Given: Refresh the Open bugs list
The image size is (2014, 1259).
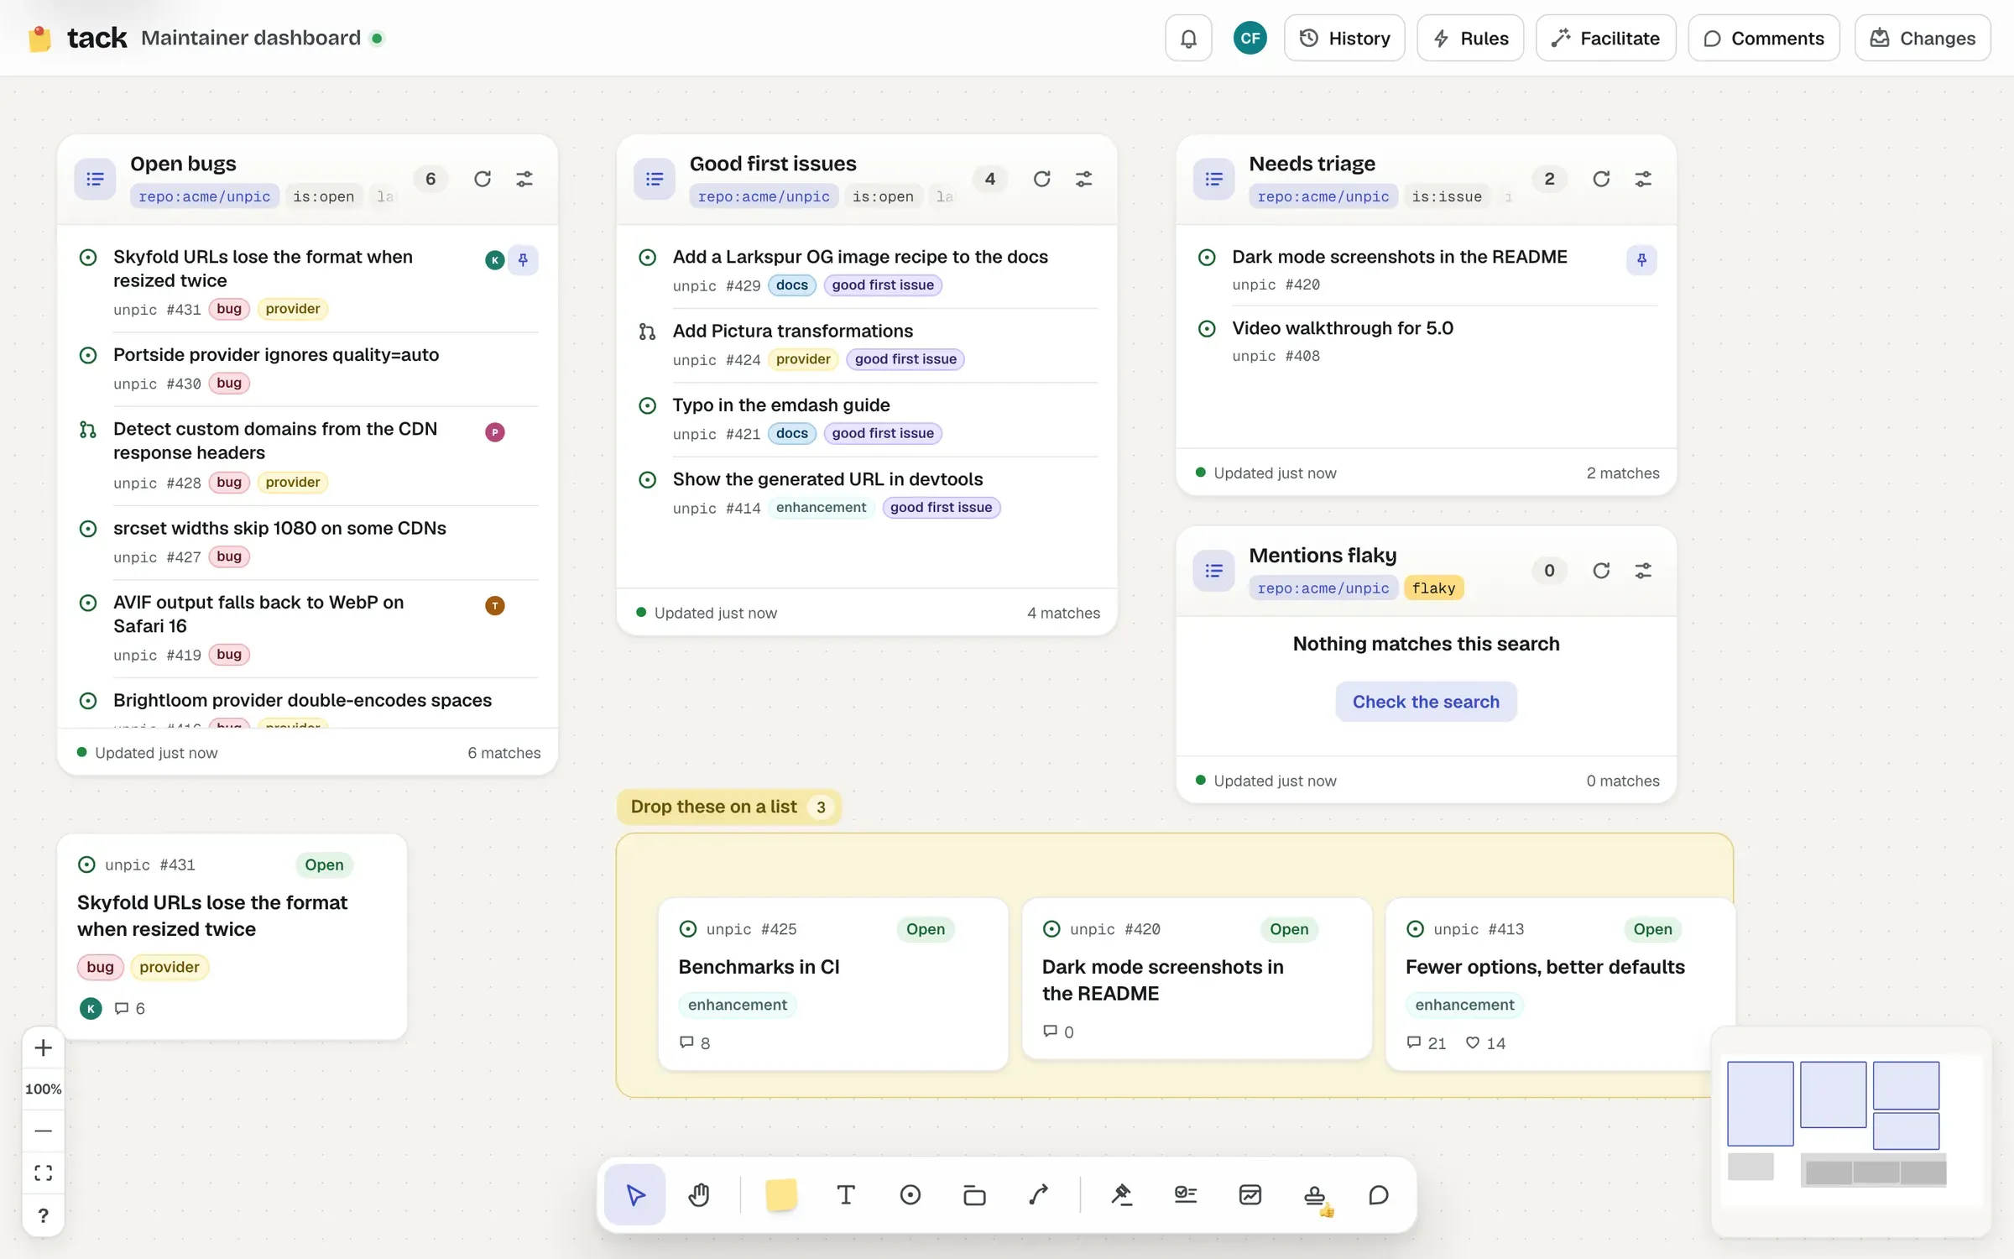Looking at the screenshot, I should point(483,179).
